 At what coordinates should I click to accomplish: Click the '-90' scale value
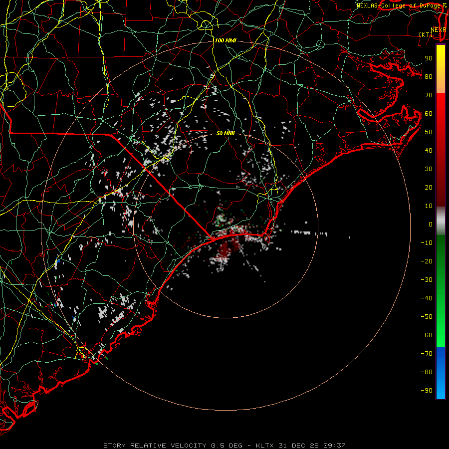point(427,391)
